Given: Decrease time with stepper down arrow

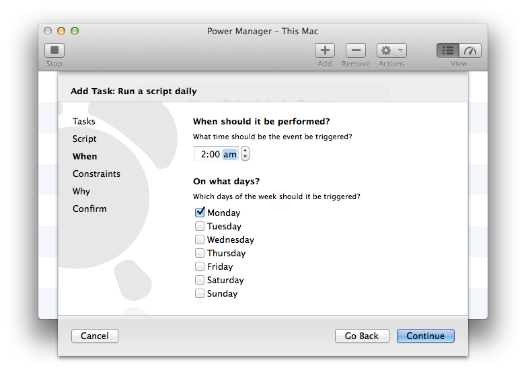Looking at the screenshot, I should point(246,157).
